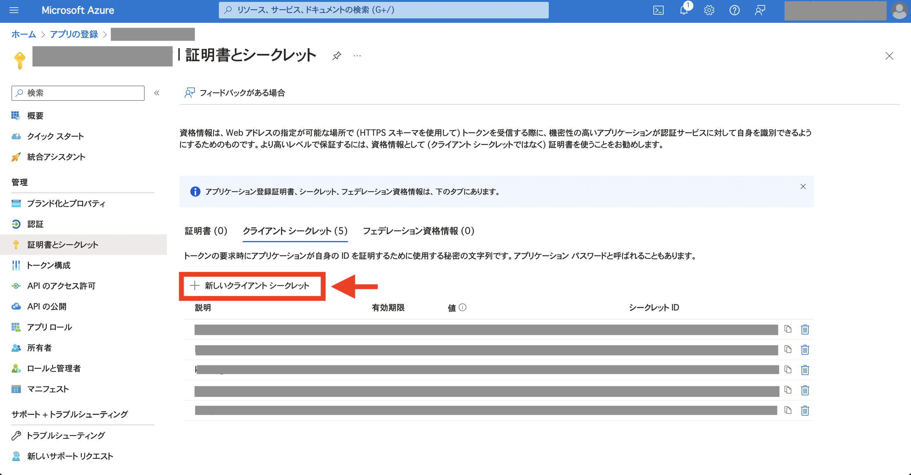This screenshot has height=475, width=911.
Task: Dismiss the blue info banner
Action: (803, 186)
